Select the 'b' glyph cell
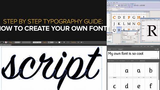This screenshot has height=90, width=160. coord(151,70)
